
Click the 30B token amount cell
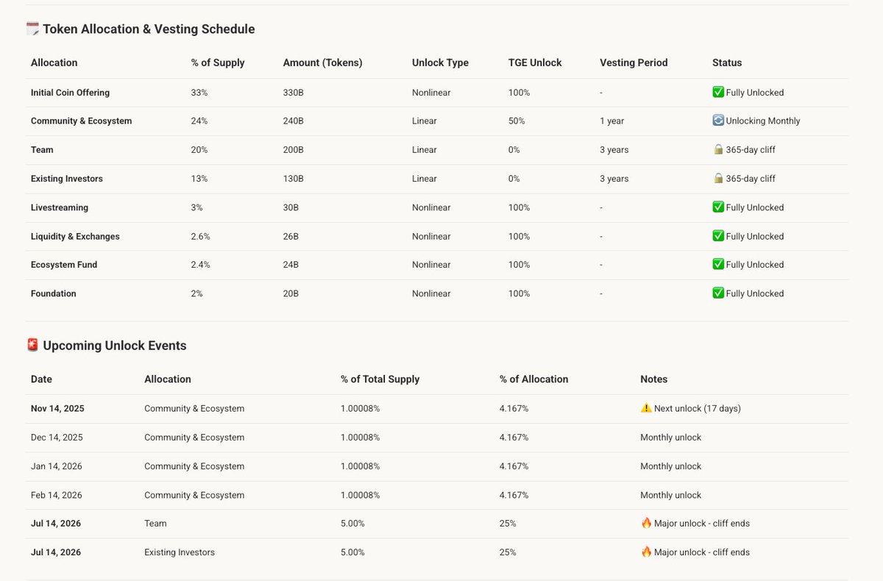291,207
